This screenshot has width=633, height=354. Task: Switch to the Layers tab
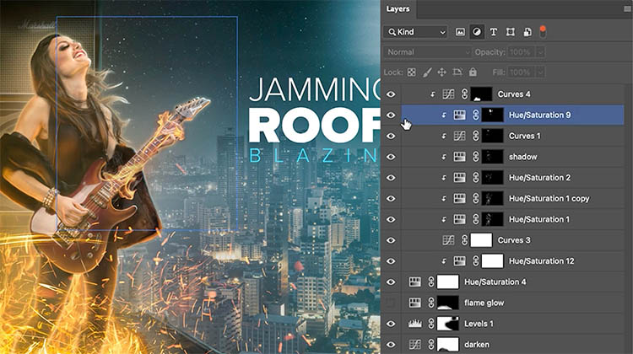point(398,9)
